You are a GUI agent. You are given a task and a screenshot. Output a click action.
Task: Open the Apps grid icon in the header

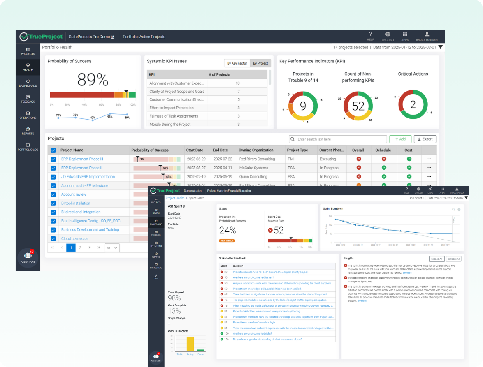[404, 36]
